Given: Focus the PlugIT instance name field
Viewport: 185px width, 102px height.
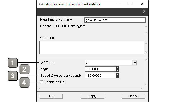Looking at the screenshot, I should tap(115, 20).
